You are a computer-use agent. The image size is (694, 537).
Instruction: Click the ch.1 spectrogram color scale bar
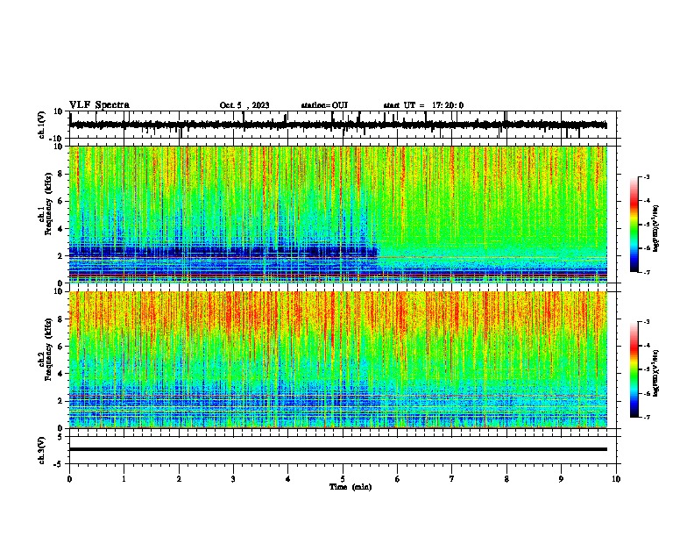634,225
